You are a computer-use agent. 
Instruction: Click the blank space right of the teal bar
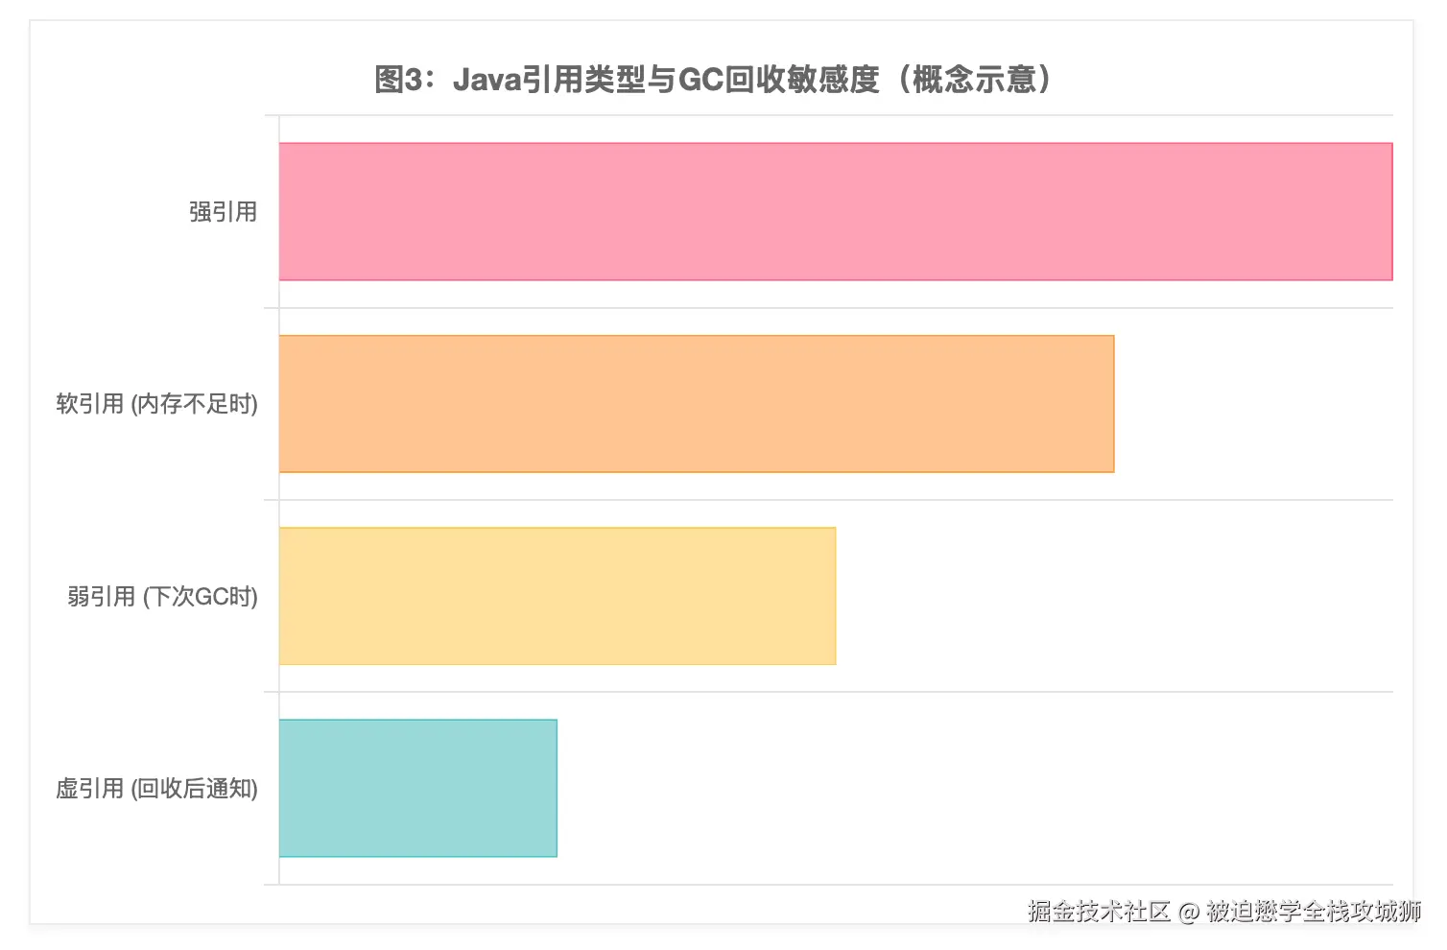(974, 788)
